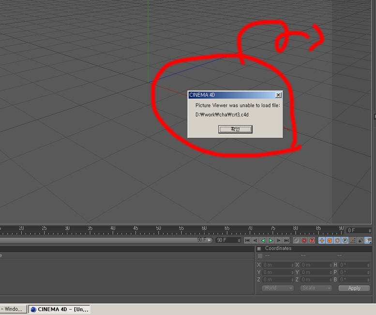Viewport: 376px width, 315px height.
Task: Switch to CINEMA 4D taskbar button
Action: coord(59,309)
